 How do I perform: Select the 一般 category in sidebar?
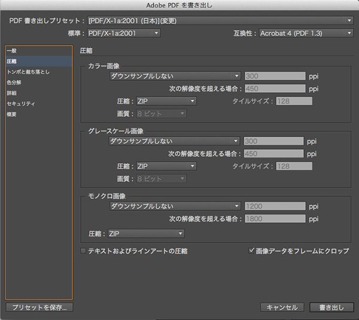[x=39, y=51]
